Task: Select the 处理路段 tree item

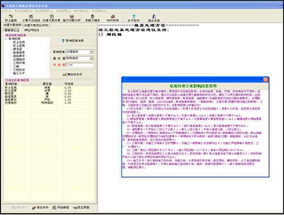Action: pos(19,60)
